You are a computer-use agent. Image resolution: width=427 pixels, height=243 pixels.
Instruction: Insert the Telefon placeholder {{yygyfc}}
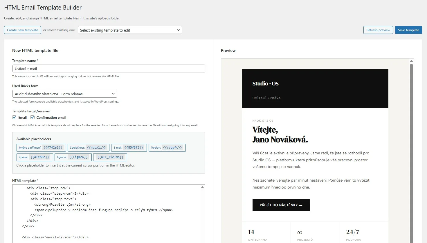[x=167, y=148]
